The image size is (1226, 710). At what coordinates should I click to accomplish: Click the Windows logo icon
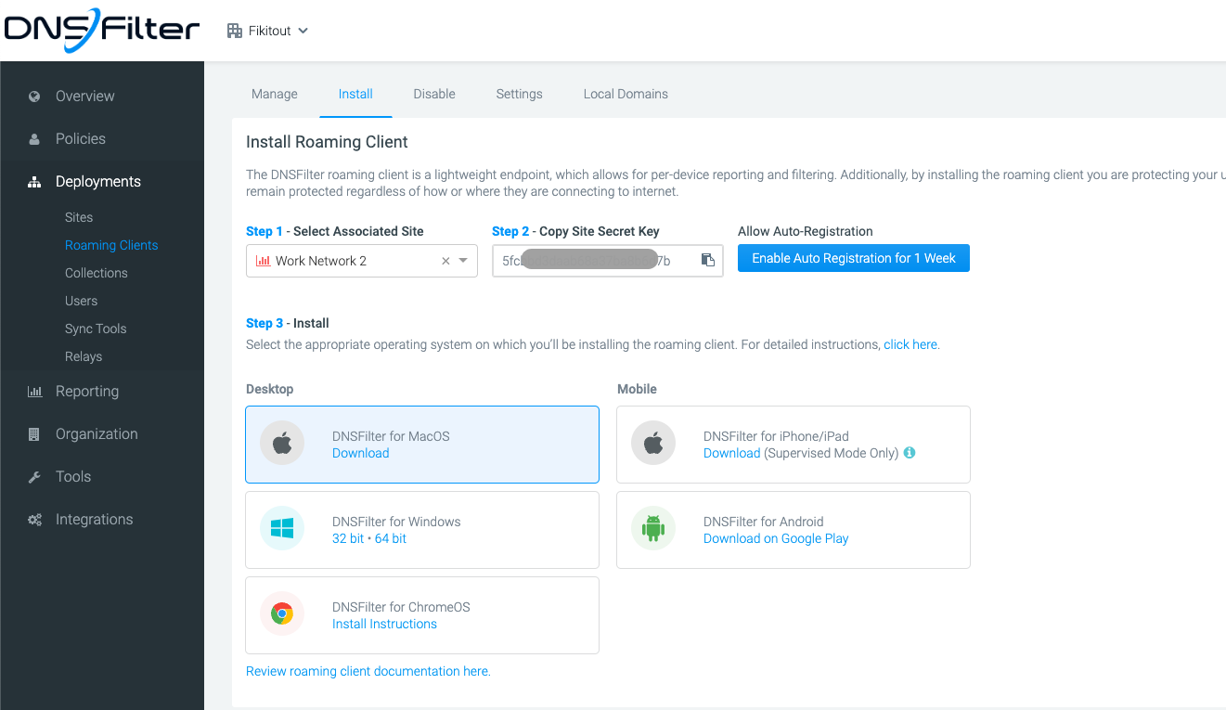pyautogui.click(x=282, y=529)
